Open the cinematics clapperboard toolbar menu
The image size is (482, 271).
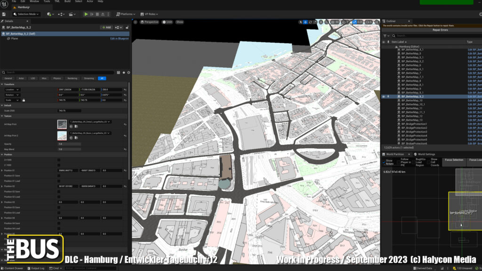click(71, 14)
